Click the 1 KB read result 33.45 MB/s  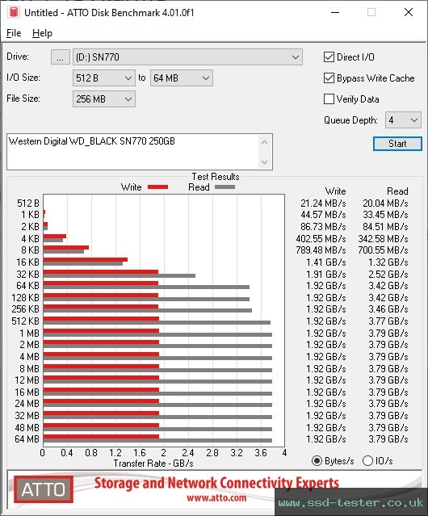point(385,215)
